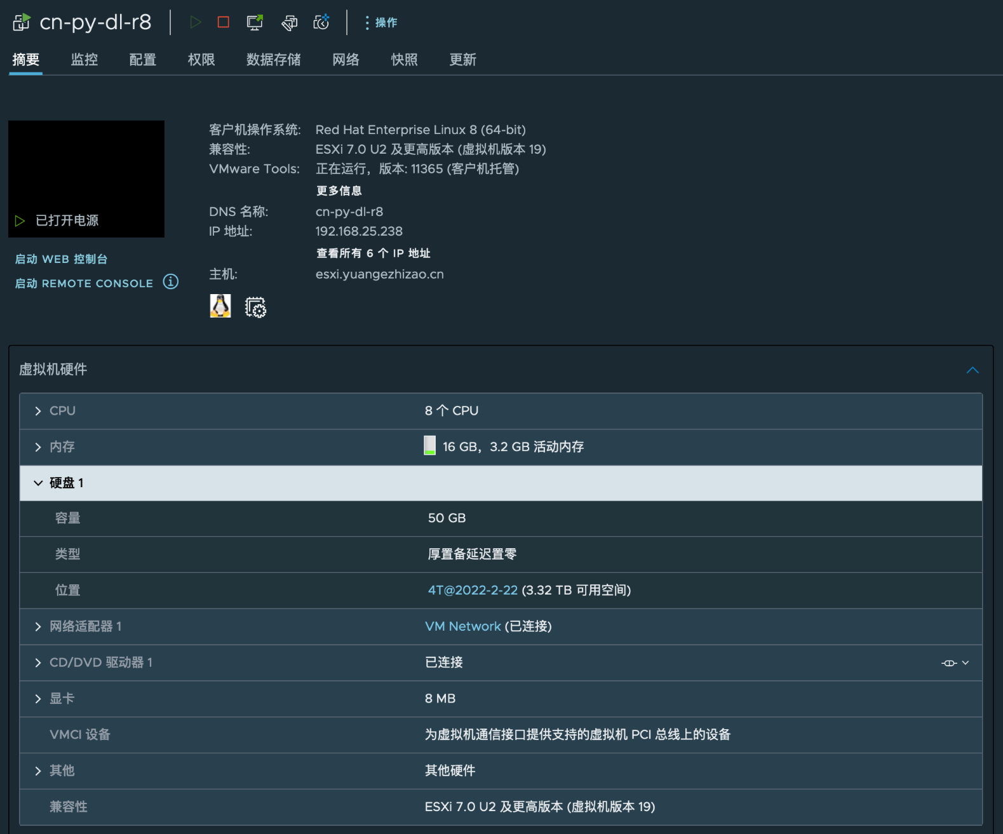The image size is (1003, 834).
Task: Expand the 其他 hardware row
Action: point(38,771)
